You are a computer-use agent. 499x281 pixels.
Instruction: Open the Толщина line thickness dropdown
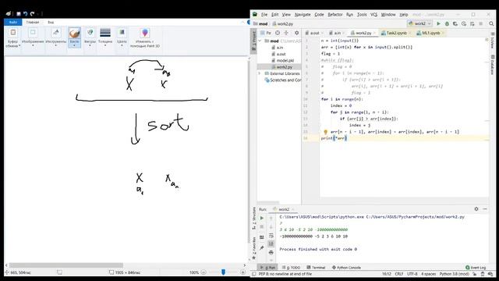pos(105,38)
